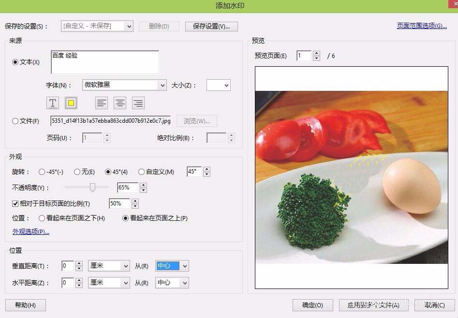Click inside the watermark text input box
This screenshot has width=458, height=318.
coord(104,61)
